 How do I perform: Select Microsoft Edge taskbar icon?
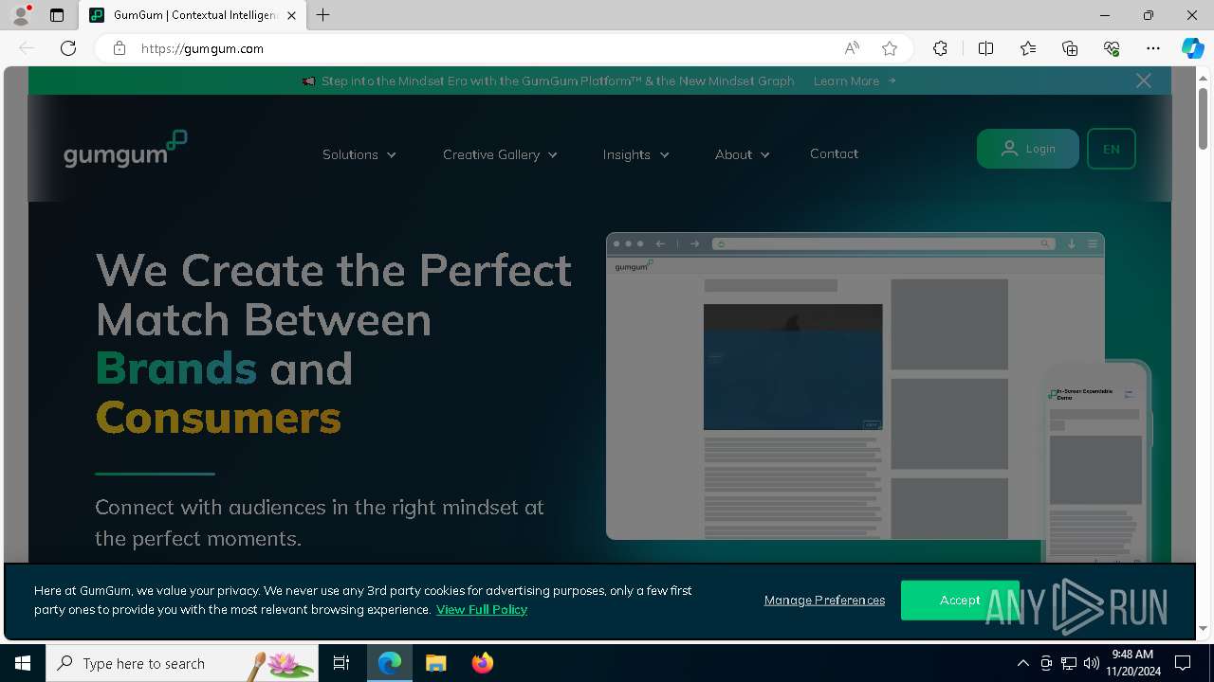click(390, 663)
